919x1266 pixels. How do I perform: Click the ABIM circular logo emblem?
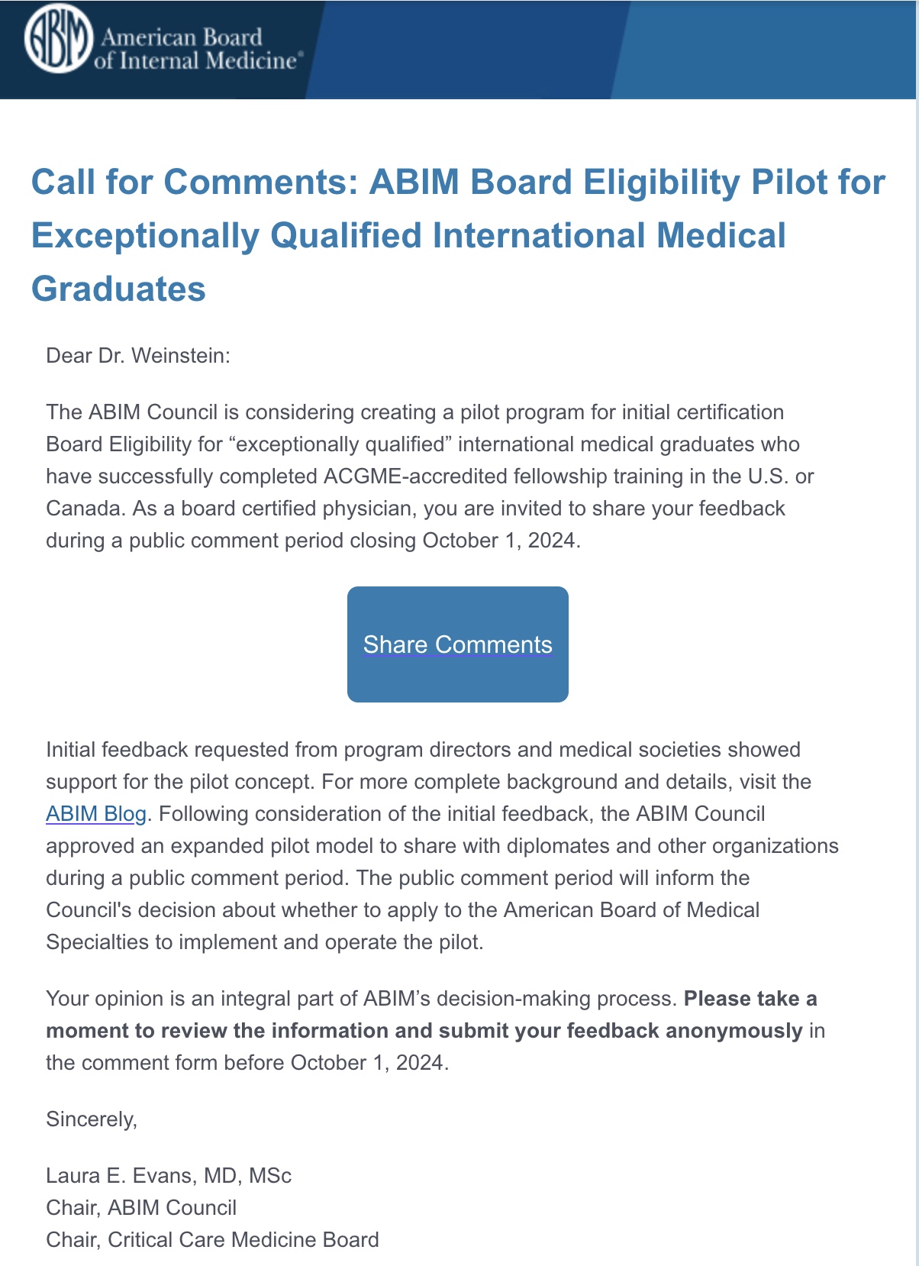pos(58,40)
